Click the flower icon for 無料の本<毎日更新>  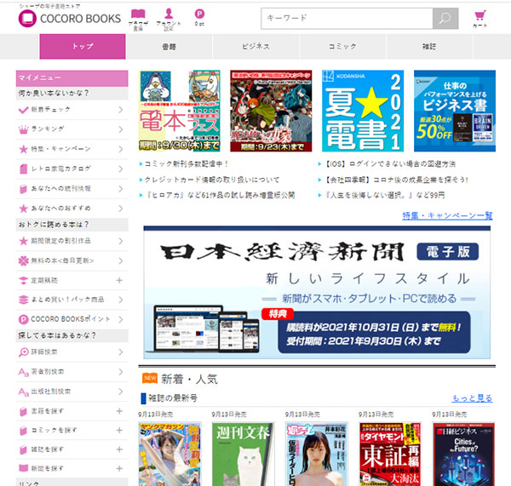coord(24,260)
